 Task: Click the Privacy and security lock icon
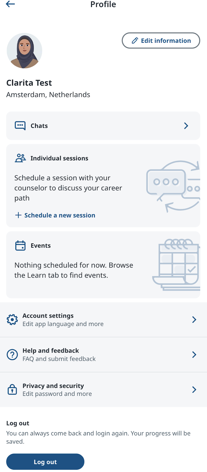(12, 389)
